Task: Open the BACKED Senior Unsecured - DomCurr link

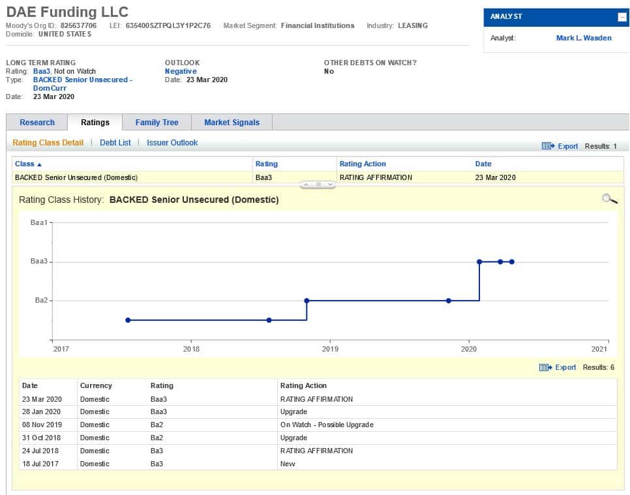Action: (x=82, y=83)
